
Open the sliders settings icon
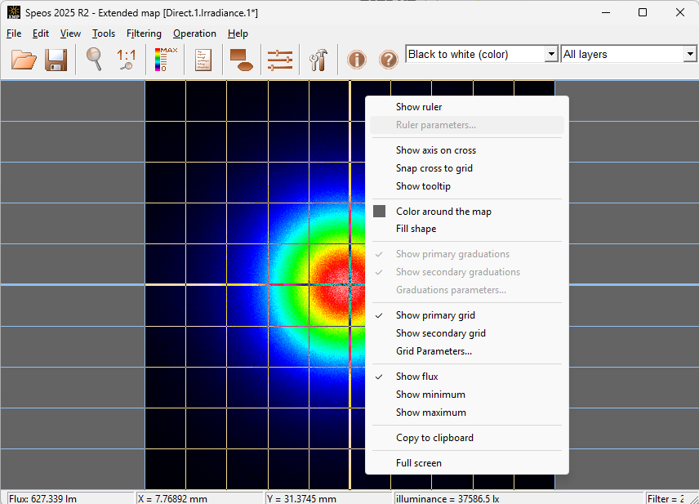click(x=280, y=60)
